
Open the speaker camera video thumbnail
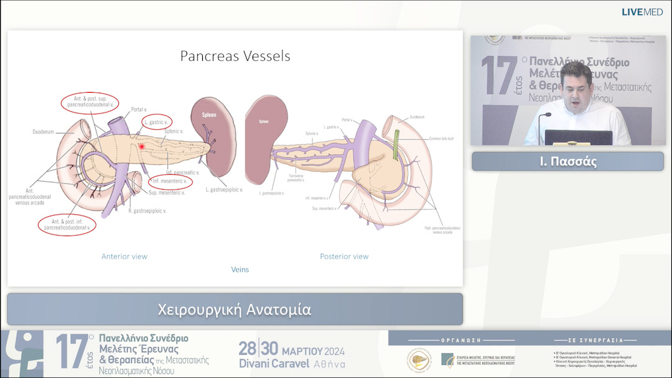[x=567, y=91]
